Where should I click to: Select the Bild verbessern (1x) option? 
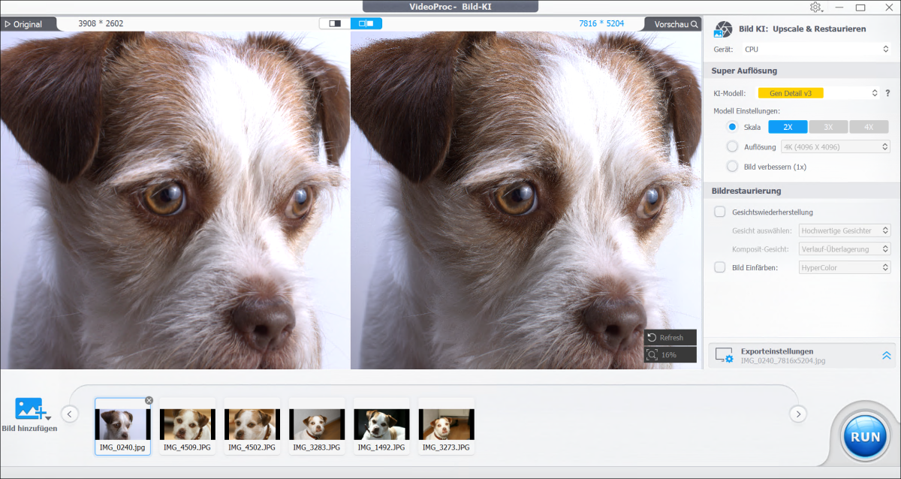tap(732, 166)
